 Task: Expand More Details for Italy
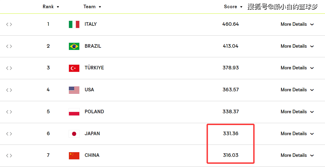[x=297, y=24]
